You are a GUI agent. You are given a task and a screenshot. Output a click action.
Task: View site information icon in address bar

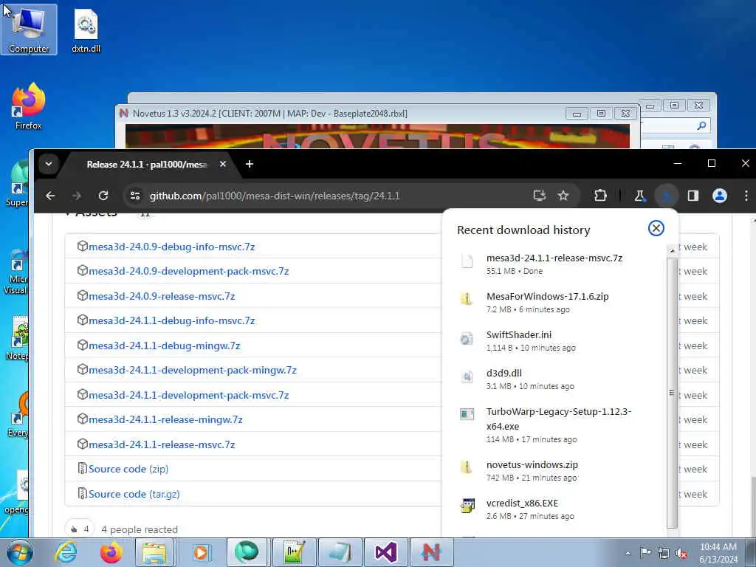[x=136, y=196]
